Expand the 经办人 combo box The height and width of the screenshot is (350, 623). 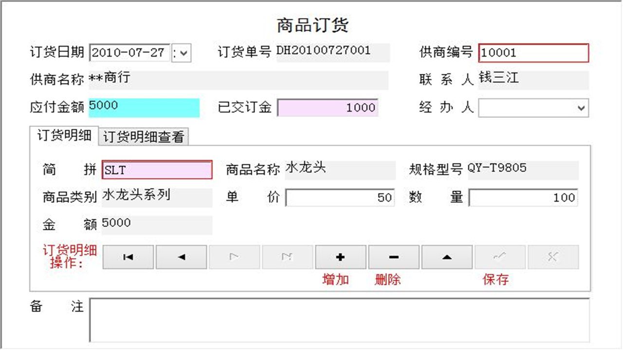pyautogui.click(x=582, y=108)
